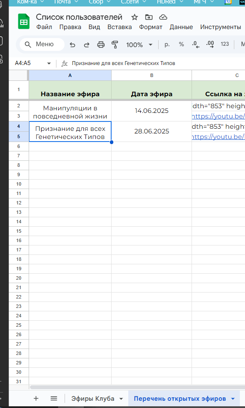This screenshot has width=245, height=408.
Task: Decrease decimal places
Action: tap(195, 44)
